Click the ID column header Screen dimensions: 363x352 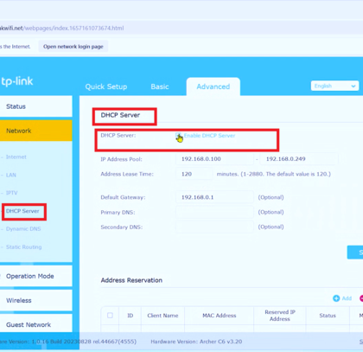[x=131, y=316]
